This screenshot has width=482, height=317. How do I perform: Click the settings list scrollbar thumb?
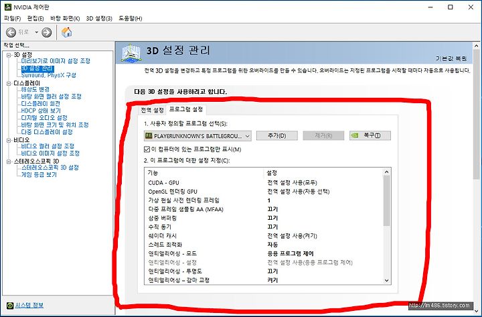click(387, 201)
